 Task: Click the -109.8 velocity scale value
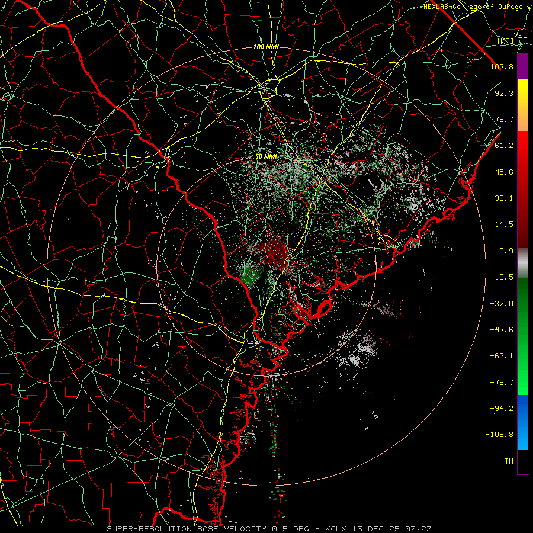click(499, 435)
